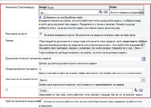
Task: Click the Заявка row label
Action: tap(9, 41)
